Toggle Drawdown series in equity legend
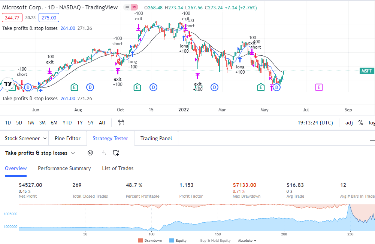 pyautogui.click(x=150, y=240)
